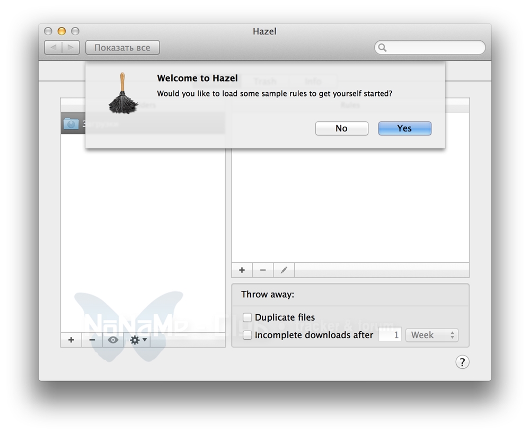This screenshot has width=530, height=434.
Task: Click the search field in toolbar
Action: click(430, 48)
